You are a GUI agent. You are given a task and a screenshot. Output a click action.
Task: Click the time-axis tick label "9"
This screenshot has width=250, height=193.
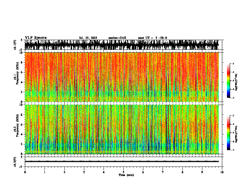pos(202,172)
